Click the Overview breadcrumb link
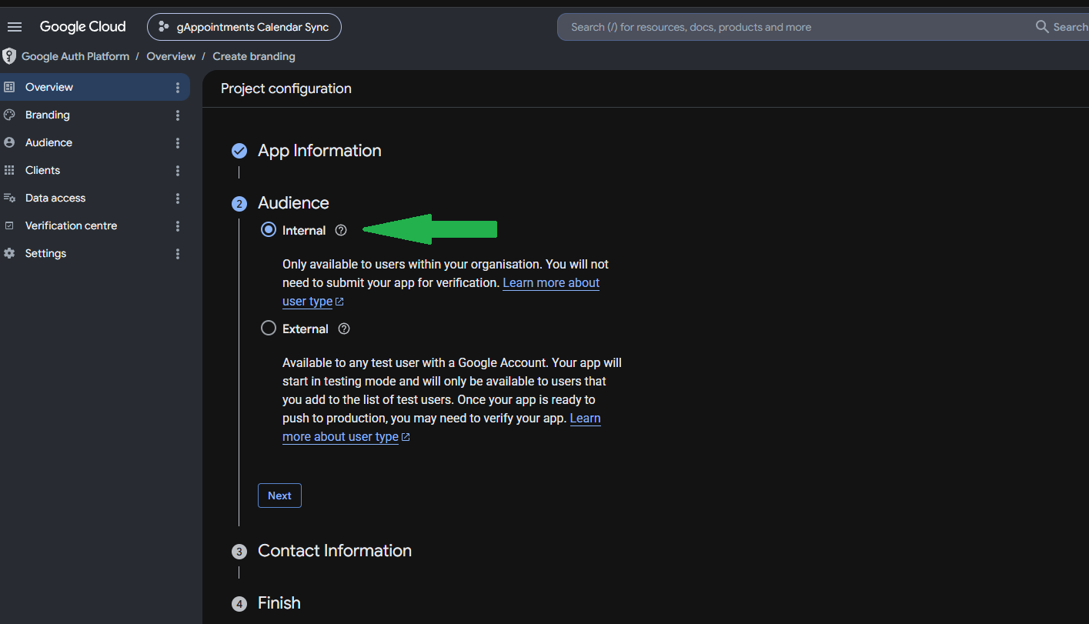The height and width of the screenshot is (624, 1089). (x=171, y=56)
